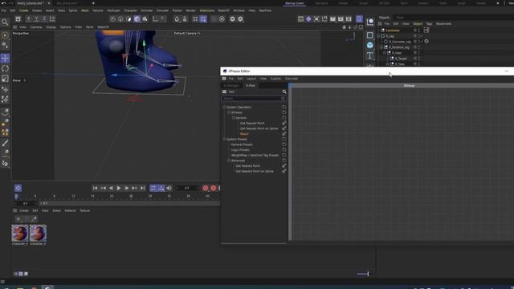514x289 pixels.
Task: Step to the next frame
Action: point(127,188)
